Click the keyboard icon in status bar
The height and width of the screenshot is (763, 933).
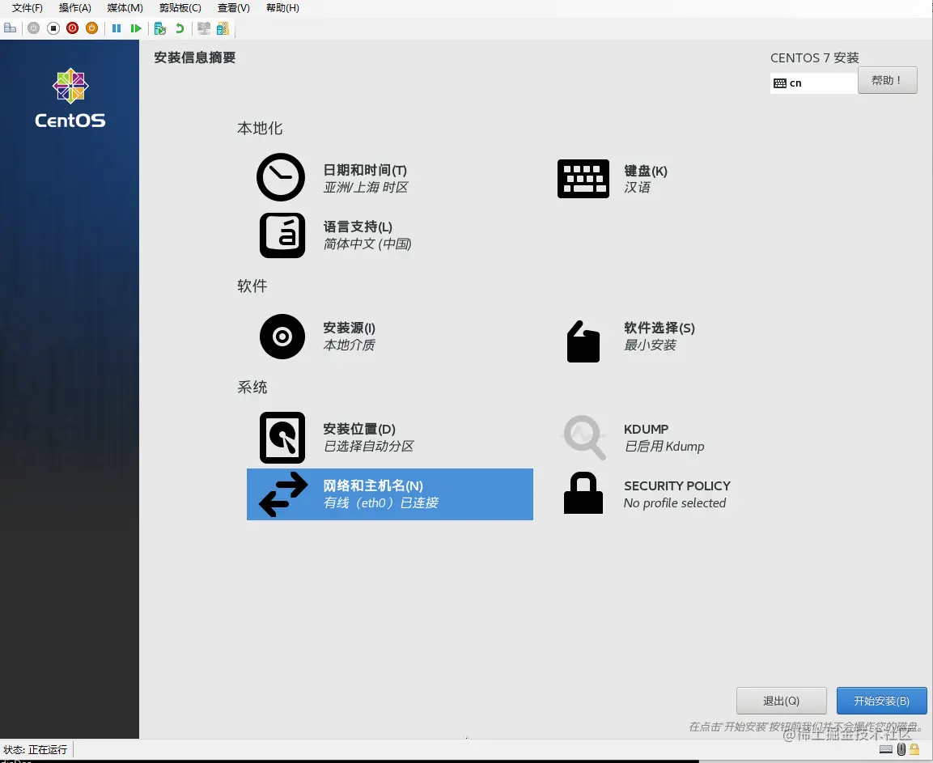(x=886, y=749)
